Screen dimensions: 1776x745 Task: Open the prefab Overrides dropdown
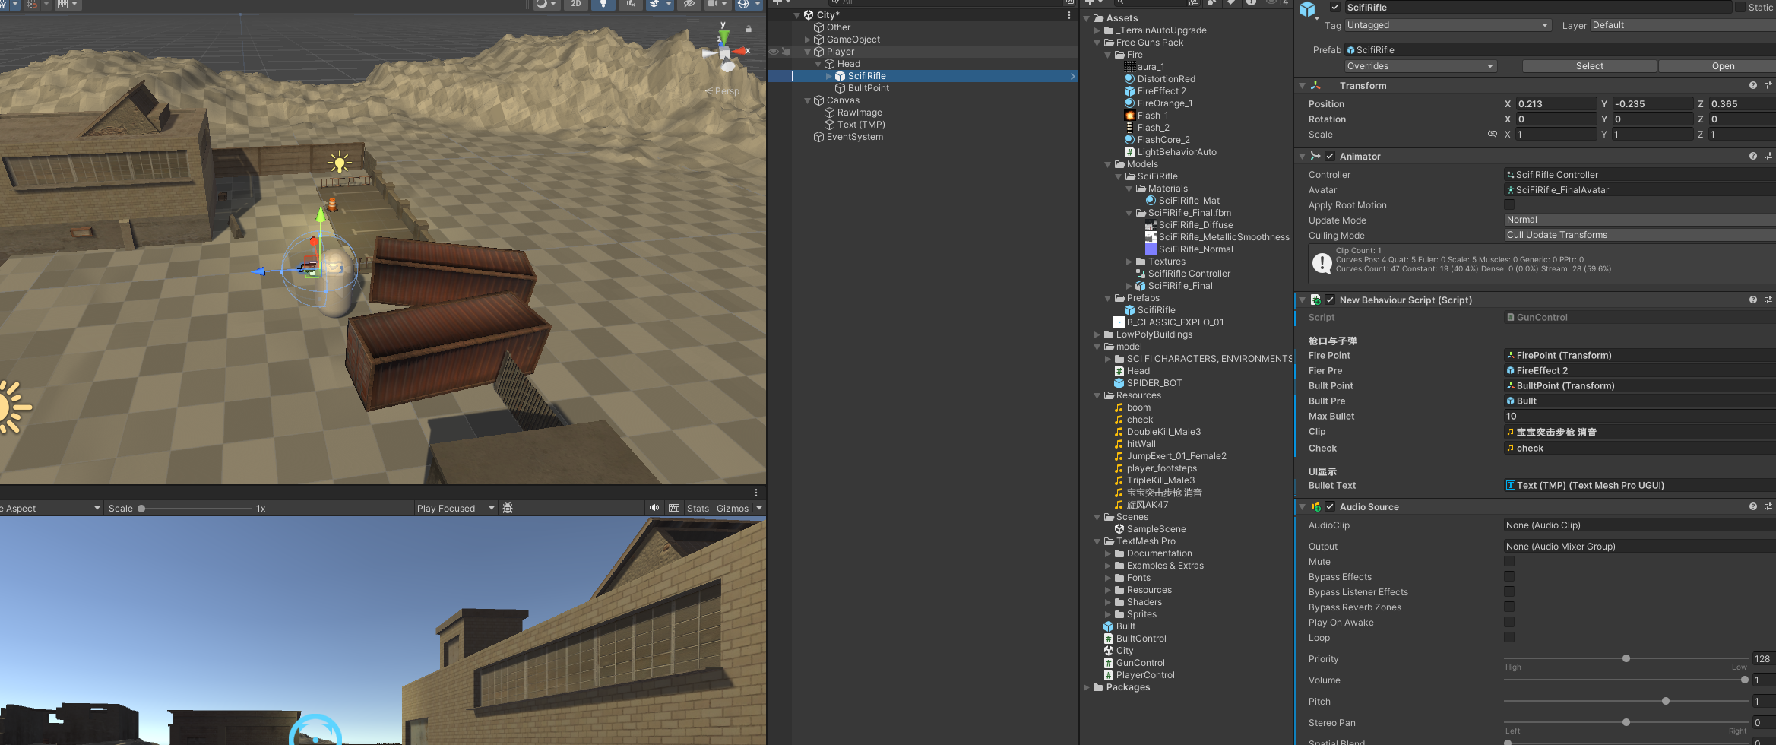1420,66
